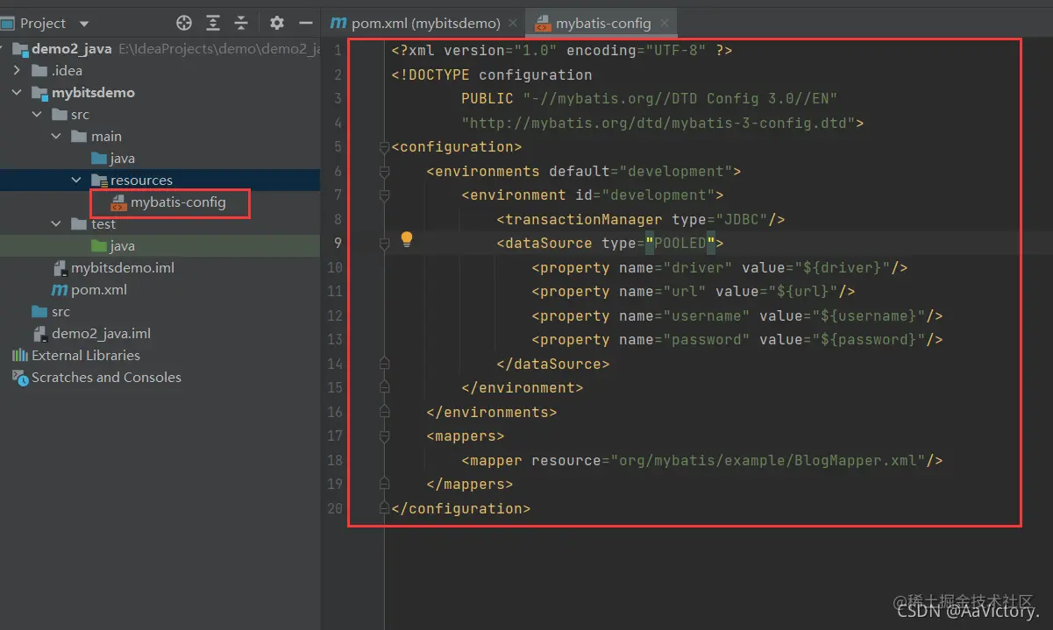Click "${password}" value on line 13
This screenshot has width=1053, height=630.
[x=869, y=340]
